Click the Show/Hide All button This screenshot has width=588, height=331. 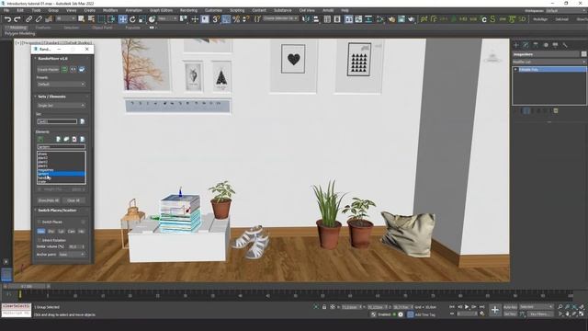pyautogui.click(x=49, y=200)
